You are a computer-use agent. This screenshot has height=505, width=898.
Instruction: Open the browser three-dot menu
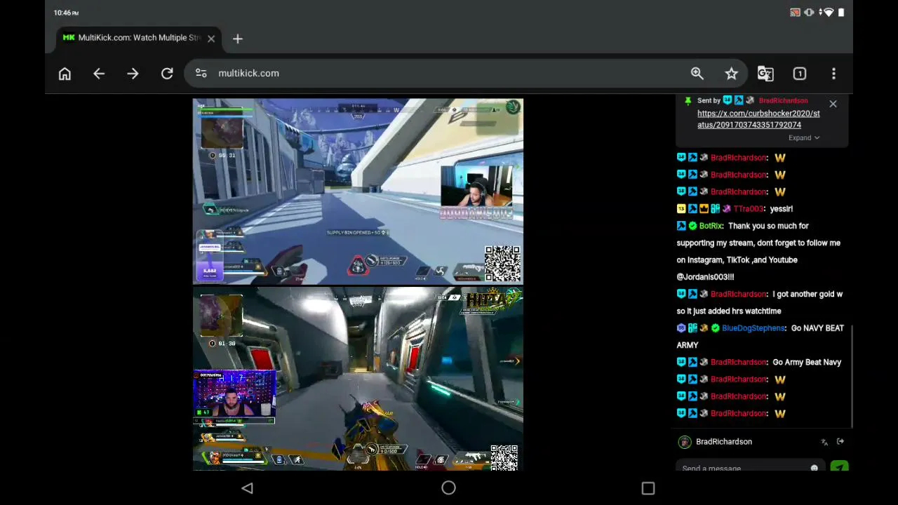pos(833,74)
